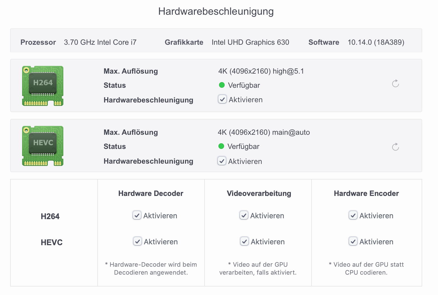438x295 pixels.
Task: Disable HEVC Hardware Decoder checkbox
Action: [x=138, y=241]
